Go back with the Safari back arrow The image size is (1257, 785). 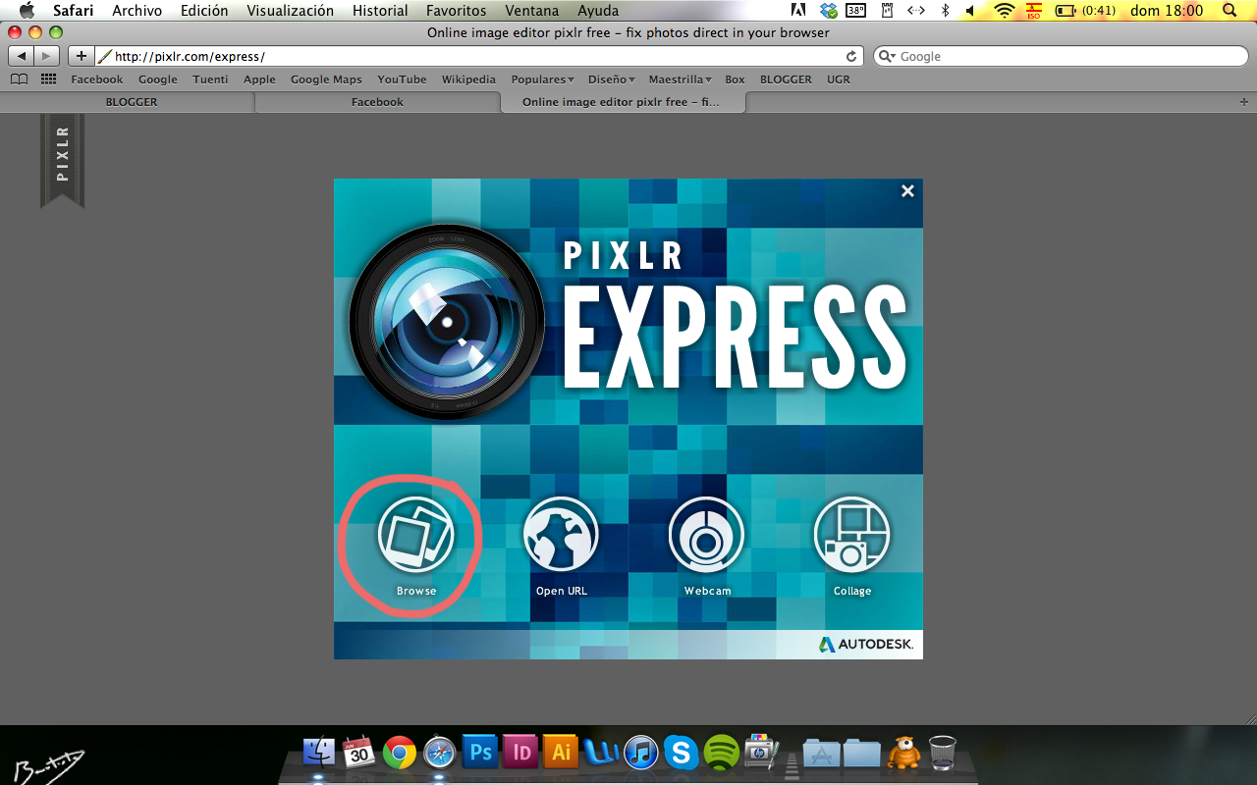tap(22, 56)
